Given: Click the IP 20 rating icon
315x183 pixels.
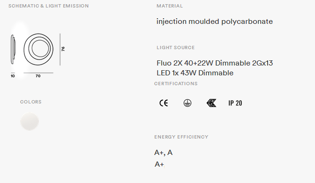Looking at the screenshot, I should [x=235, y=103].
